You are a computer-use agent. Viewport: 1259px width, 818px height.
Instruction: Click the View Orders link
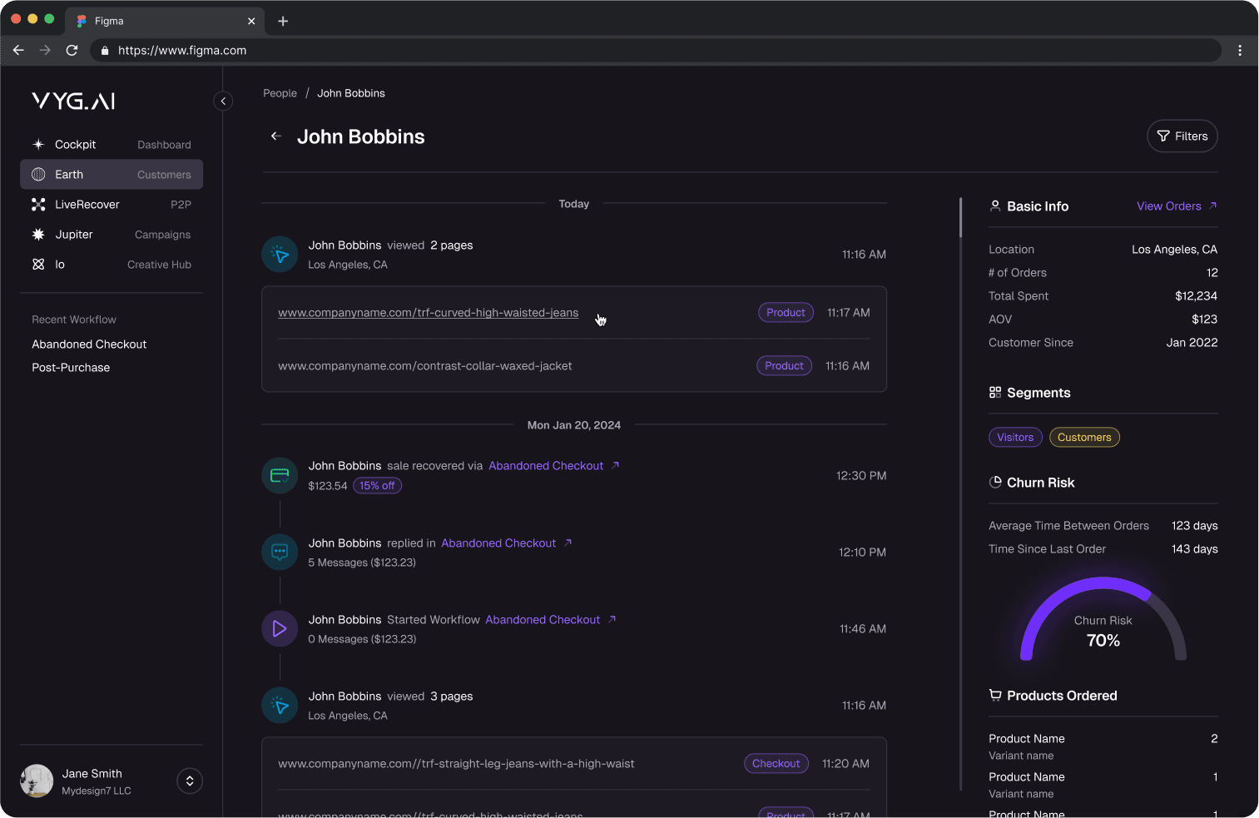click(1169, 206)
